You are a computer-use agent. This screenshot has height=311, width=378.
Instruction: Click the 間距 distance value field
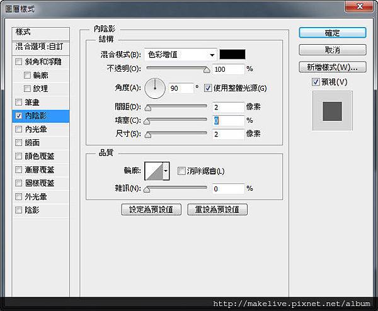(x=228, y=107)
